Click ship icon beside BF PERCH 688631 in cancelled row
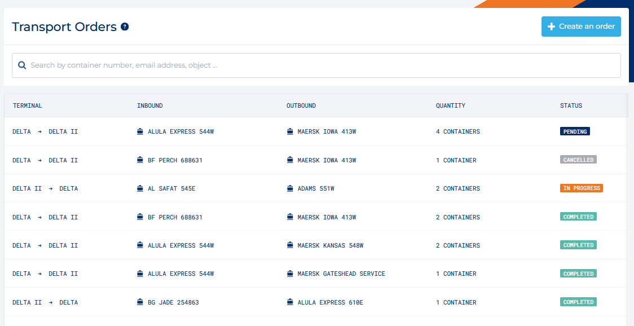 [x=140, y=160]
